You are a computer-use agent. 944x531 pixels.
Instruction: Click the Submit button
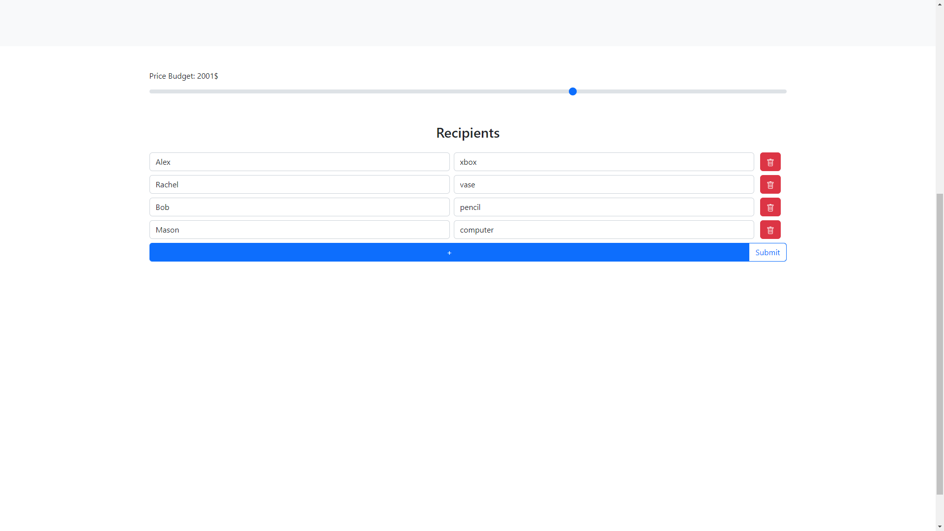[x=767, y=252]
